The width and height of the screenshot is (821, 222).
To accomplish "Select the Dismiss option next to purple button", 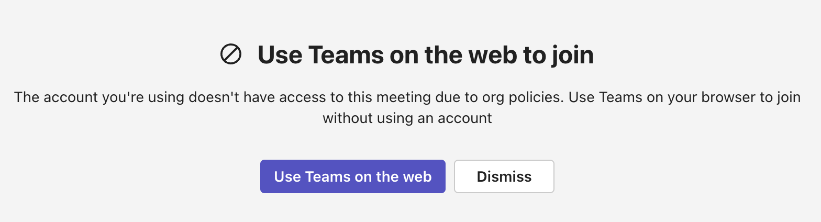I will (504, 176).
